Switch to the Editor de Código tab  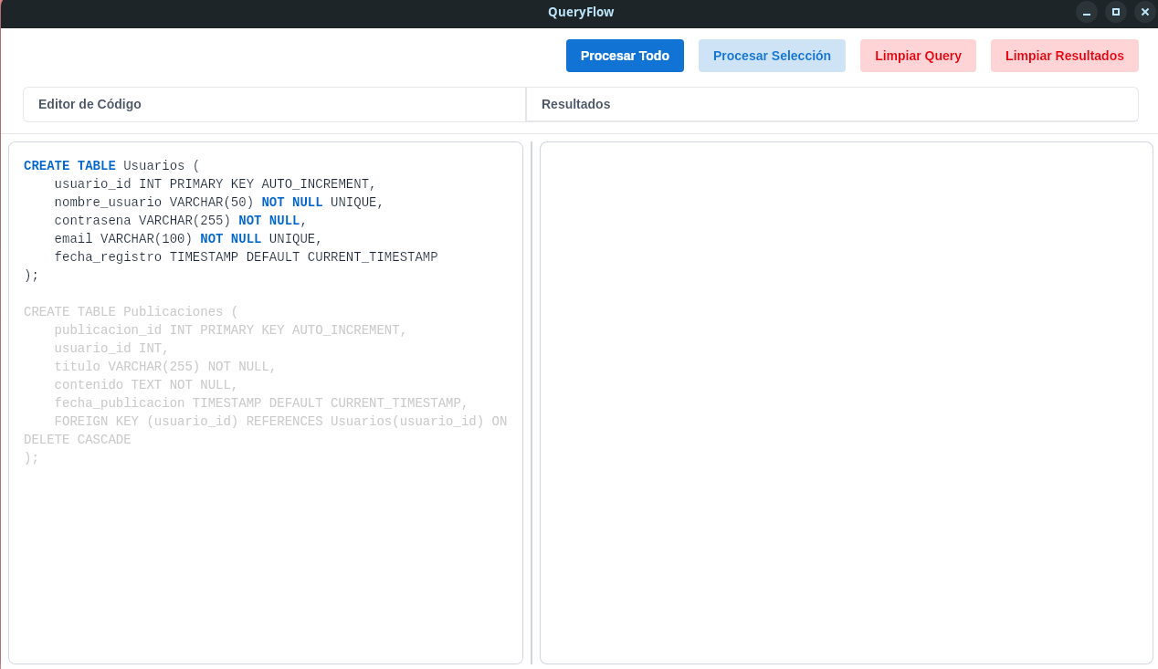pos(274,104)
